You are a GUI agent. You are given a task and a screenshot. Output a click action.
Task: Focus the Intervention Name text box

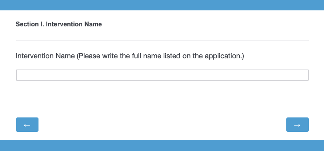[162, 75]
